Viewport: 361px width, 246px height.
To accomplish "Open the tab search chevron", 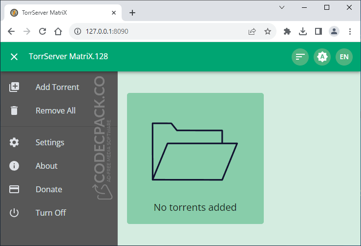I will [282, 7].
